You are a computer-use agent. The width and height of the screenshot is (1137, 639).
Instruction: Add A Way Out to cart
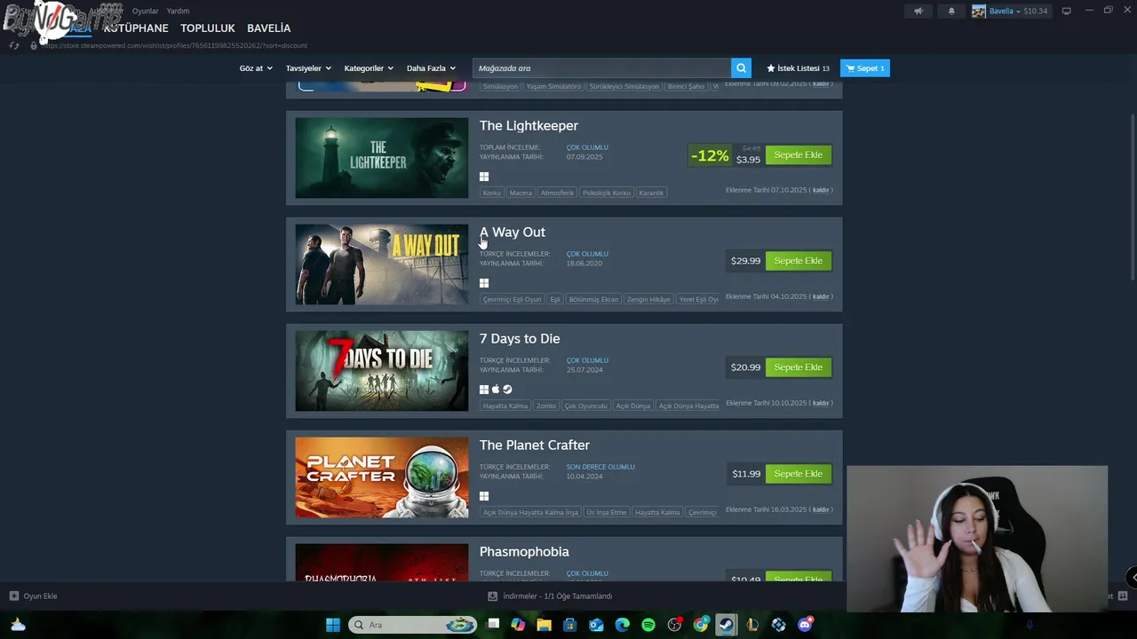[799, 261]
